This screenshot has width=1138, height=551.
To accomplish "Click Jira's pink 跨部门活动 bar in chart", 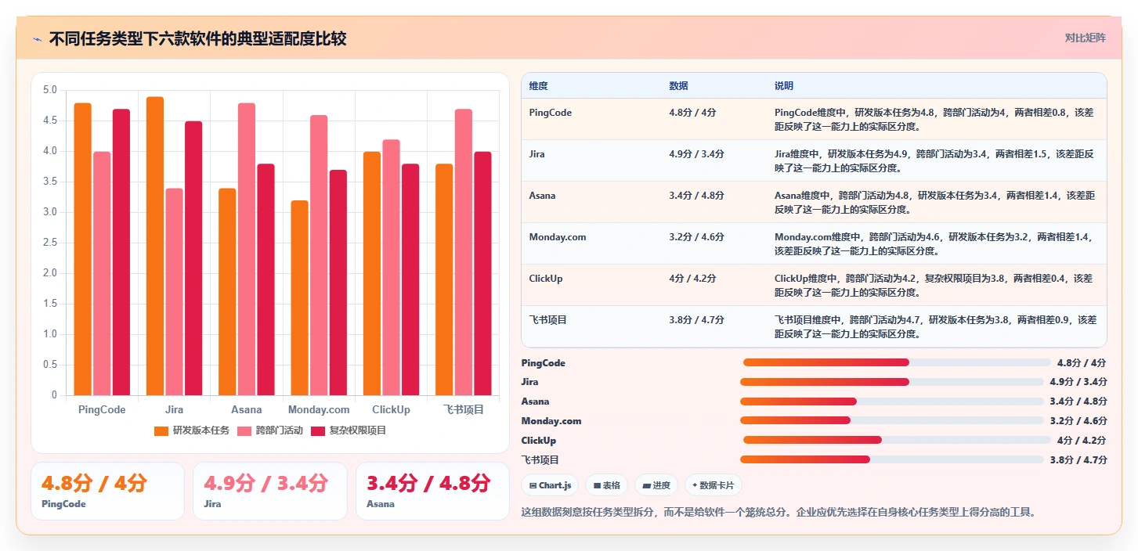I will click(x=174, y=292).
